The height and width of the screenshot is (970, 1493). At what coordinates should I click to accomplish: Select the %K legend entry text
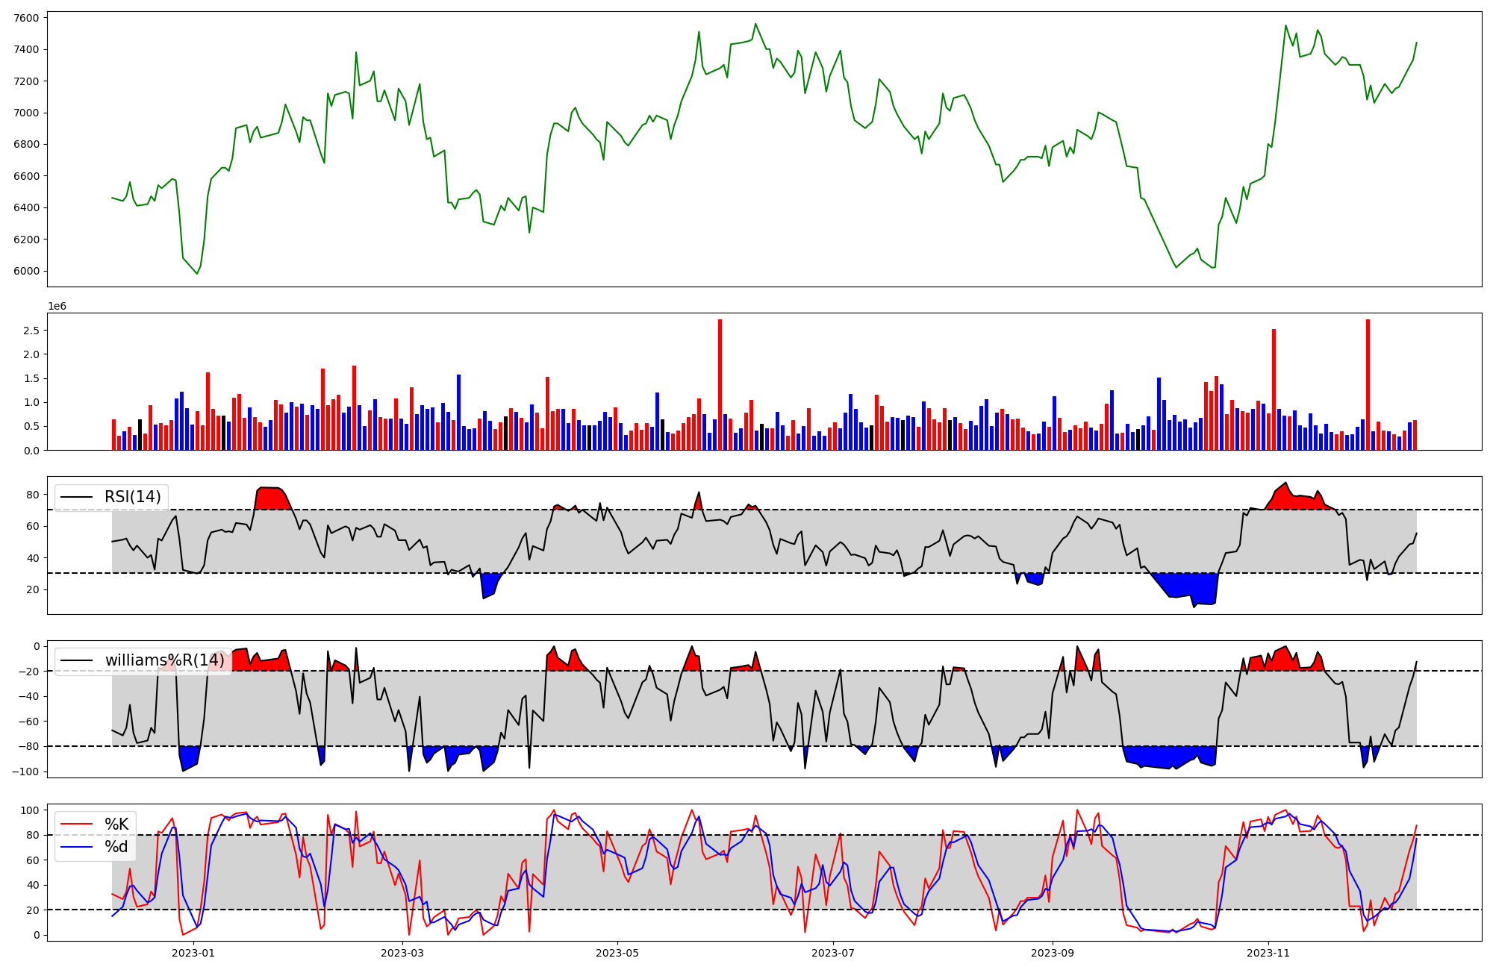point(116,824)
